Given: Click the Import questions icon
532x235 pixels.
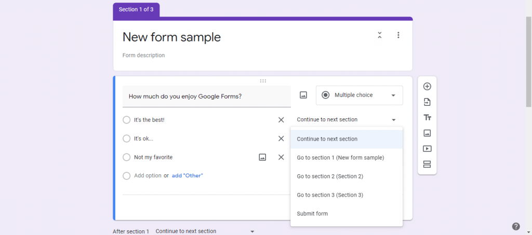Looking at the screenshot, I should point(427,102).
